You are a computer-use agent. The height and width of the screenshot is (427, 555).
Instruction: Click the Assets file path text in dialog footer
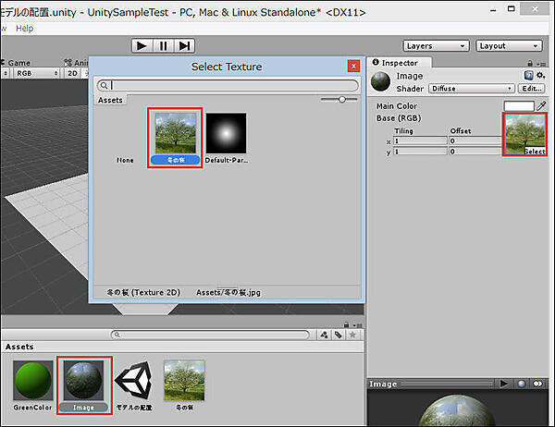tap(228, 293)
